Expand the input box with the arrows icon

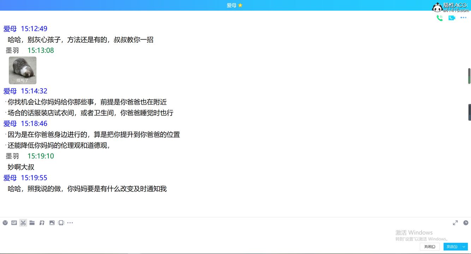pyautogui.click(x=455, y=223)
